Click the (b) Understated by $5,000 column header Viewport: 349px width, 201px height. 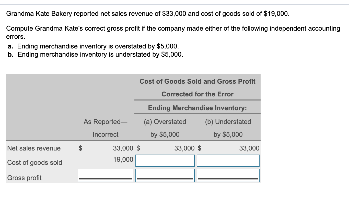point(228,128)
